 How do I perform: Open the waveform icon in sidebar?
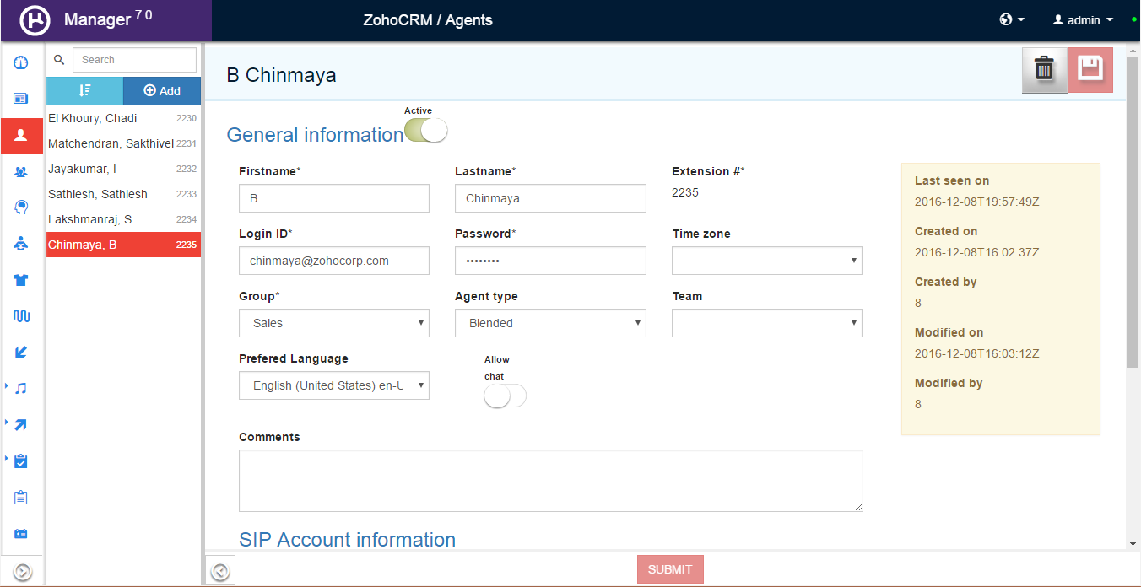click(21, 316)
